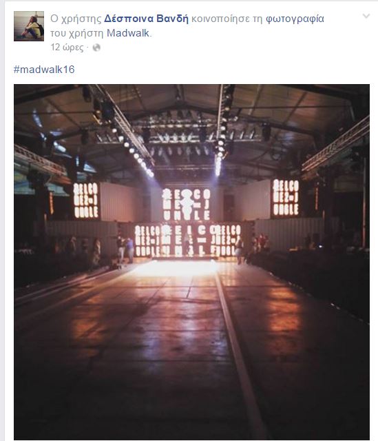Click the 'του χρήστη' text

[77, 33]
